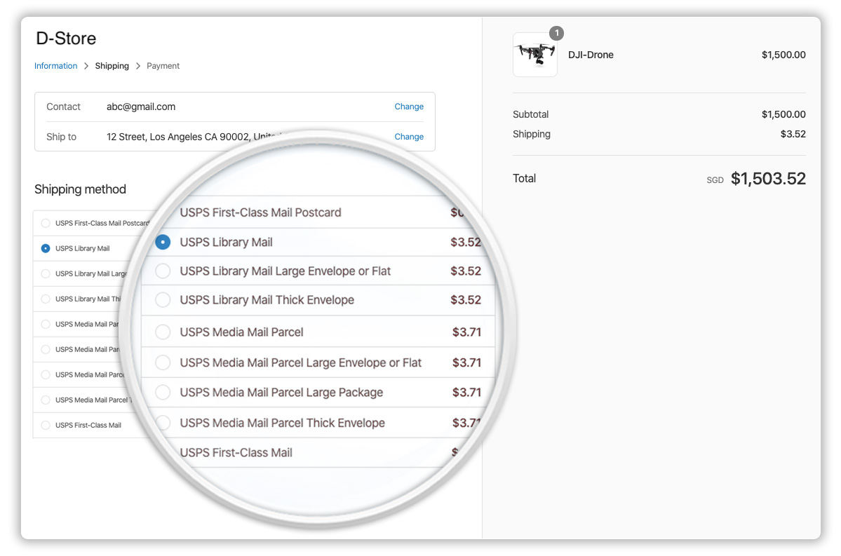
Task: Select USPS First-Class Mail Postcard radio in small list
Action: click(46, 223)
